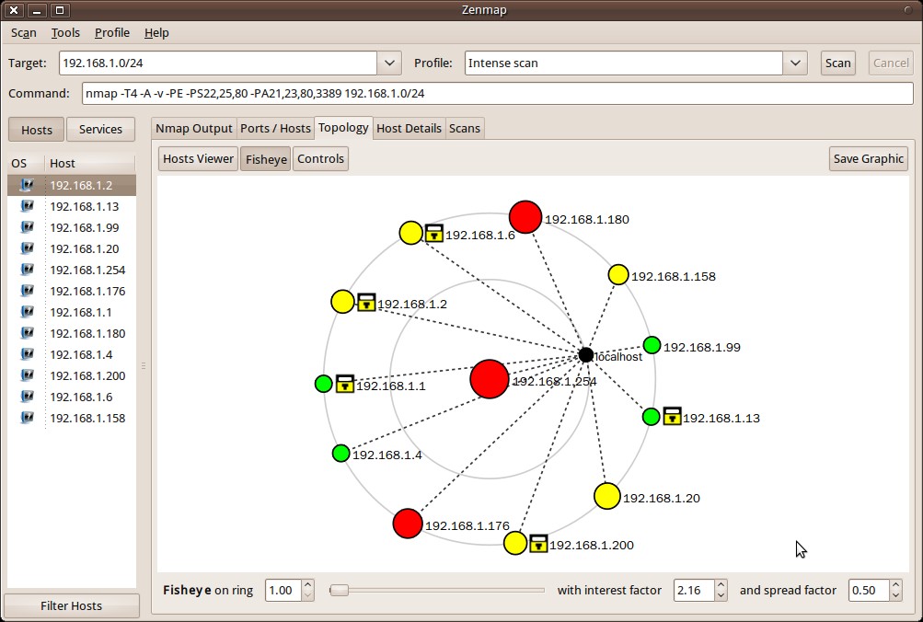Sort host list by the OS column header
The height and width of the screenshot is (622, 923).
click(x=26, y=164)
